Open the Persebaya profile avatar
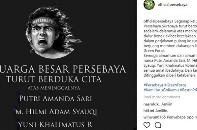The image size is (197, 130). [149, 5]
